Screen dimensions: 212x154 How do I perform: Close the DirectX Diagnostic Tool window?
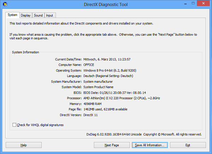(x=203, y=4)
